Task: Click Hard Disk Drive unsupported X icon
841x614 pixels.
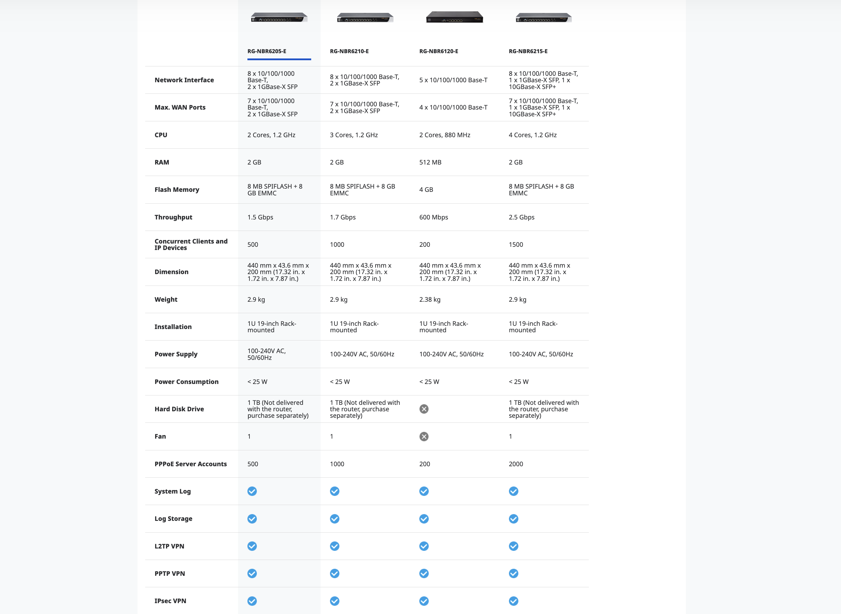Action: click(x=424, y=409)
